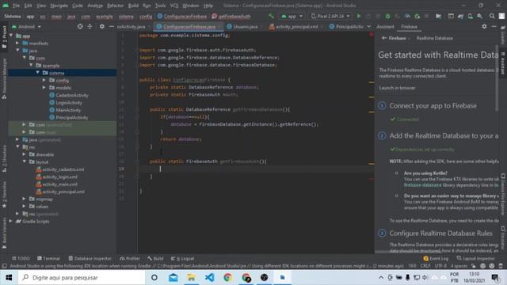Switch to activity_principal.xml editor tab

click(294, 26)
